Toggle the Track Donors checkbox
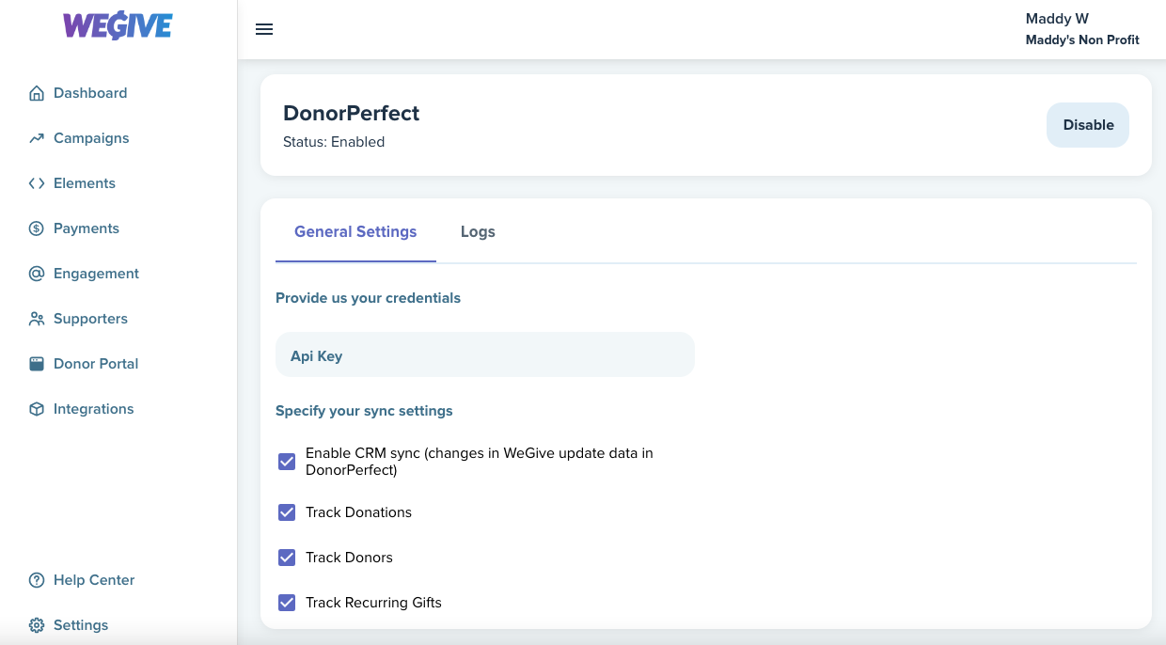 tap(287, 558)
